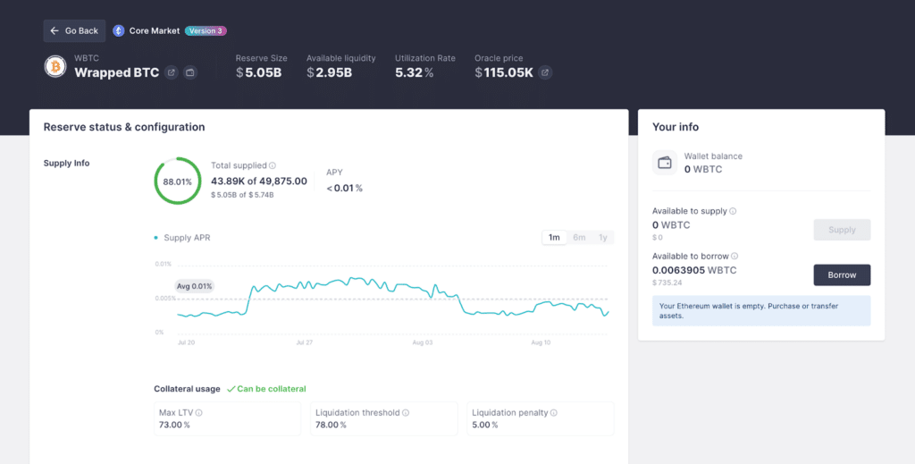Click the Liquidation penalty 5.00% value
This screenshot has height=464, width=915.
tap(485, 425)
